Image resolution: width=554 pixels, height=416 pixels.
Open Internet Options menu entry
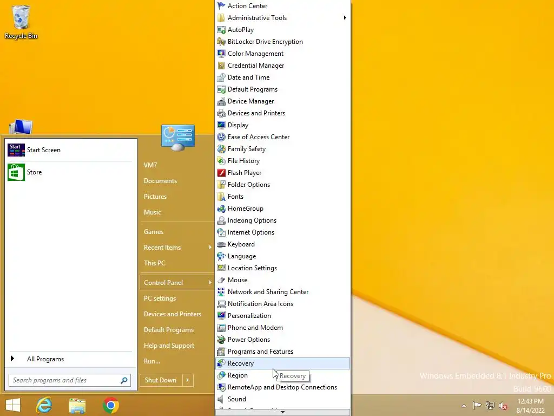click(282, 232)
